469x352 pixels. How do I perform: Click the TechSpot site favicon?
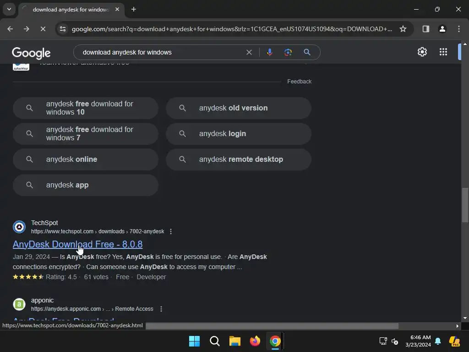19,227
